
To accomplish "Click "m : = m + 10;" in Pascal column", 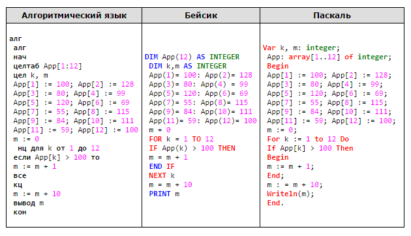I will [295, 184].
